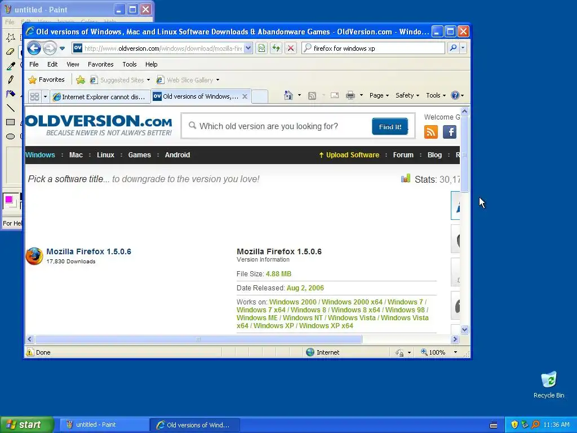Select Mac in site navigation bar
Image resolution: width=577 pixels, height=433 pixels.
point(76,155)
